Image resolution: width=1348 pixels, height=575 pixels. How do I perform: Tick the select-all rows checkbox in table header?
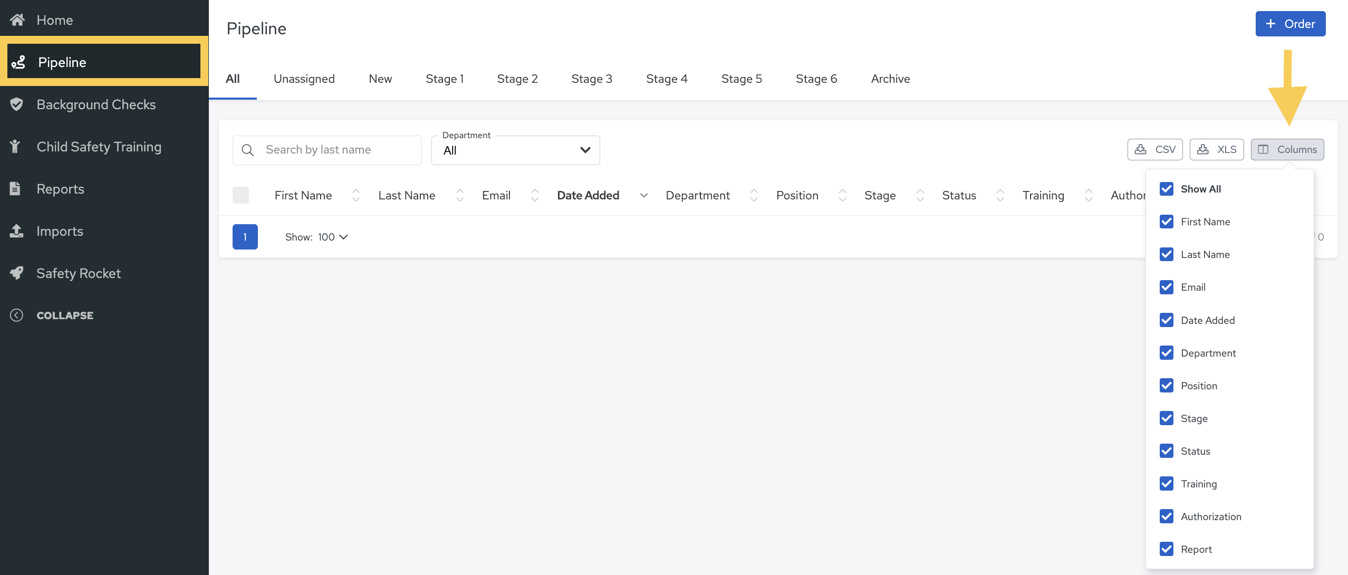(240, 195)
